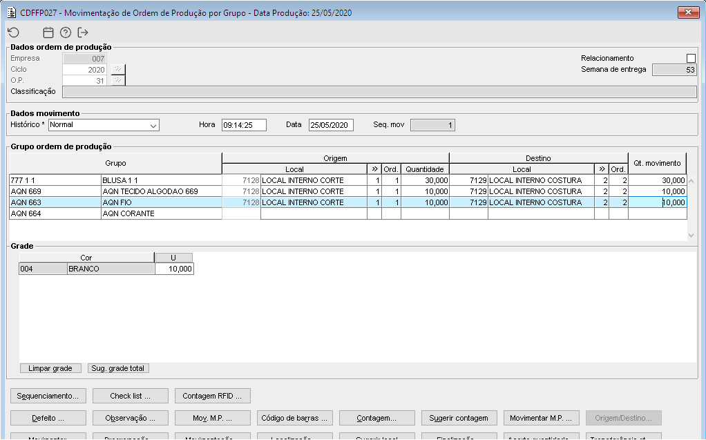Click the Sug. grade total button
This screenshot has width=706, height=440.
[118, 368]
